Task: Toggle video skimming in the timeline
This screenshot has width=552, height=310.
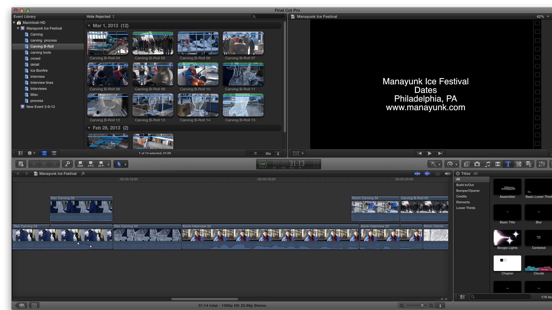Action: coord(417,174)
